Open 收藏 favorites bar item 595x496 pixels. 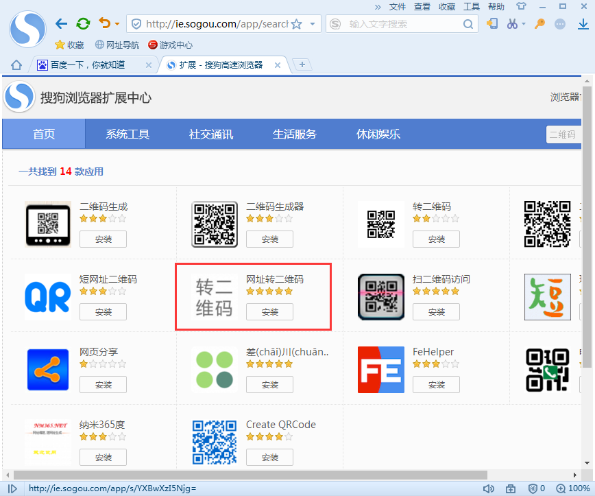[x=69, y=45]
